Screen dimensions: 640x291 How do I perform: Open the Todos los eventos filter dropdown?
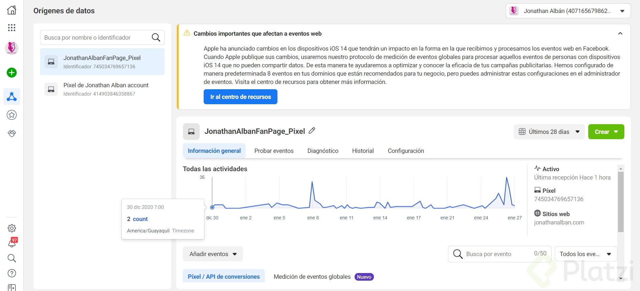coord(586,254)
